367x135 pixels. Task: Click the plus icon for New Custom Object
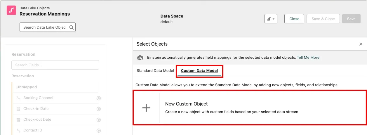coord(146,108)
